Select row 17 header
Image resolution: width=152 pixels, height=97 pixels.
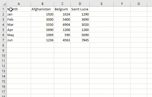click(3, 92)
